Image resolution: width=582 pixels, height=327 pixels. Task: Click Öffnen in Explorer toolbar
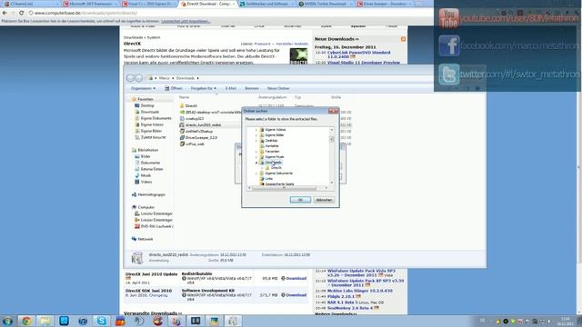[x=174, y=89]
